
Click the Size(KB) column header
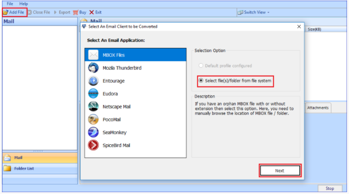314,29
